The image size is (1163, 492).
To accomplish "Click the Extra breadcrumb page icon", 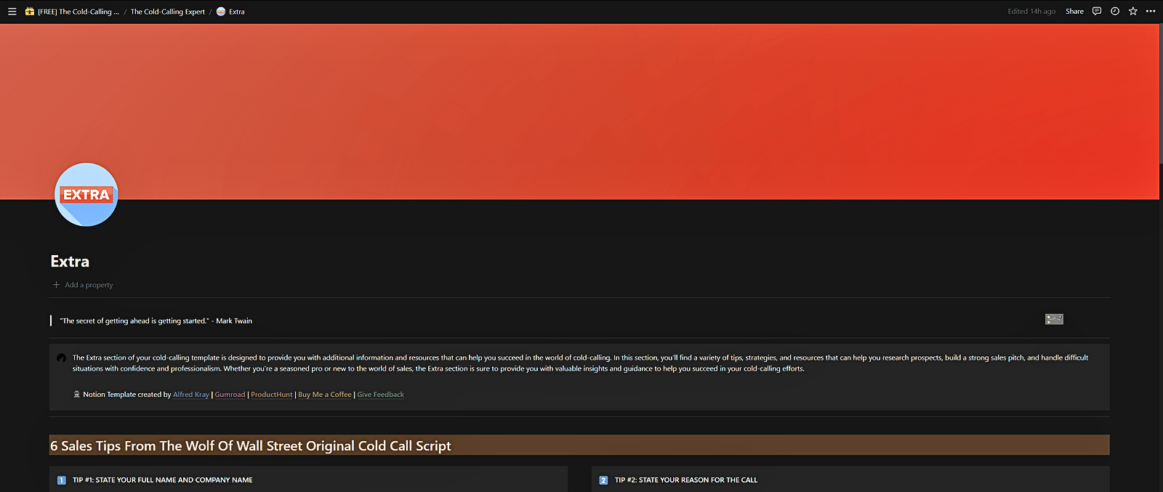I will (221, 12).
